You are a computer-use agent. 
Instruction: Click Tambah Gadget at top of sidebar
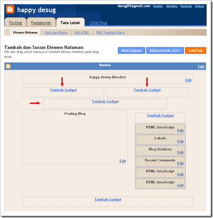pyautogui.click(x=160, y=115)
